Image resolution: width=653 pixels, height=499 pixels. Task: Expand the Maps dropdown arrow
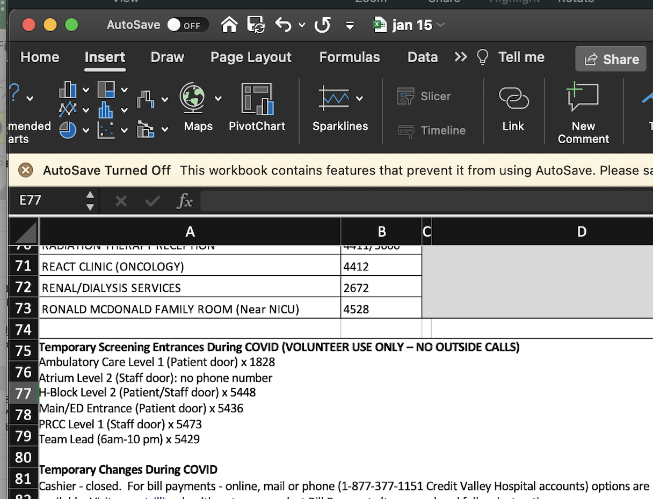coord(218,99)
